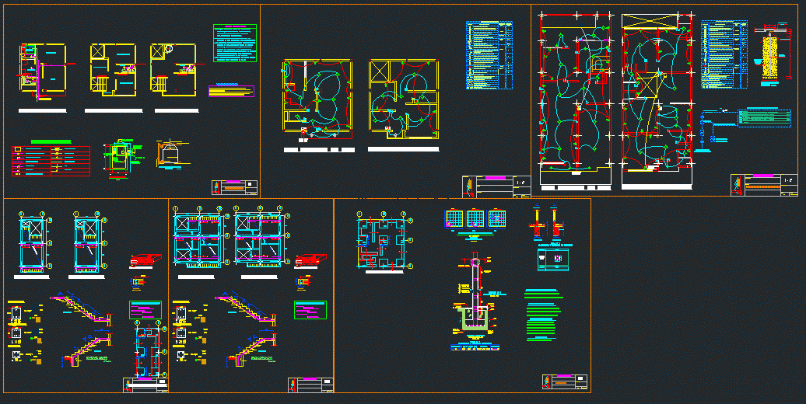The height and width of the screenshot is (404, 806).
Task: Select the blue load table in middle sheet
Action: click(x=489, y=56)
